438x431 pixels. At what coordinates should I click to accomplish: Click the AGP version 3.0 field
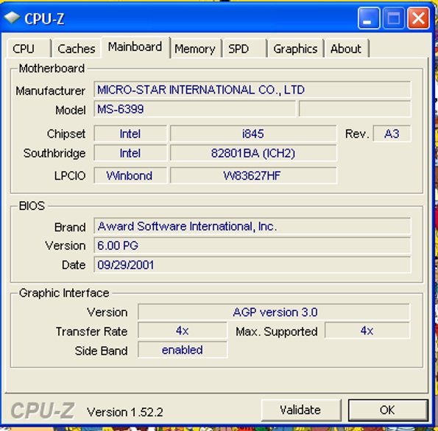(x=274, y=312)
